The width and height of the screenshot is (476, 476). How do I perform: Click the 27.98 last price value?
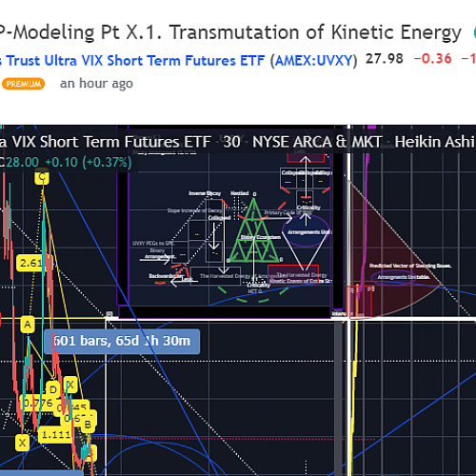385,59
